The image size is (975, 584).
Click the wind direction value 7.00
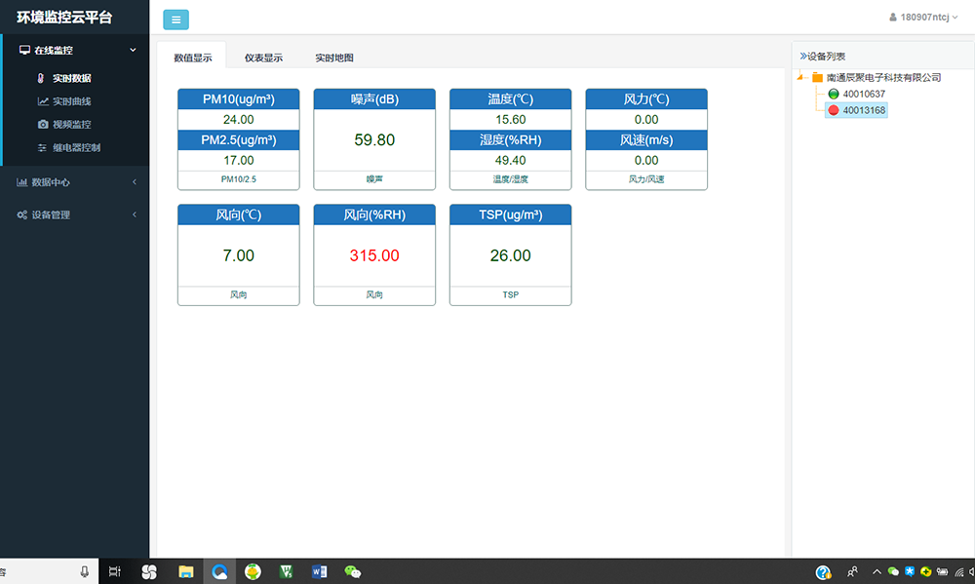point(239,255)
